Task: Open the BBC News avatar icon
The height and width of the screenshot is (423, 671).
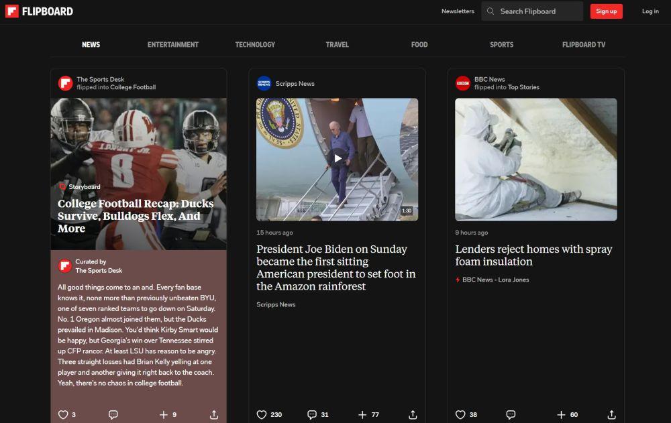Action: [462, 83]
